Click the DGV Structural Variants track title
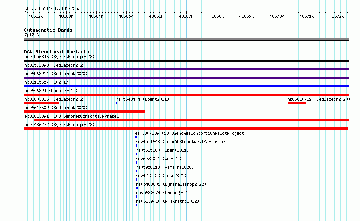This screenshot has height=221, width=360. point(57,52)
